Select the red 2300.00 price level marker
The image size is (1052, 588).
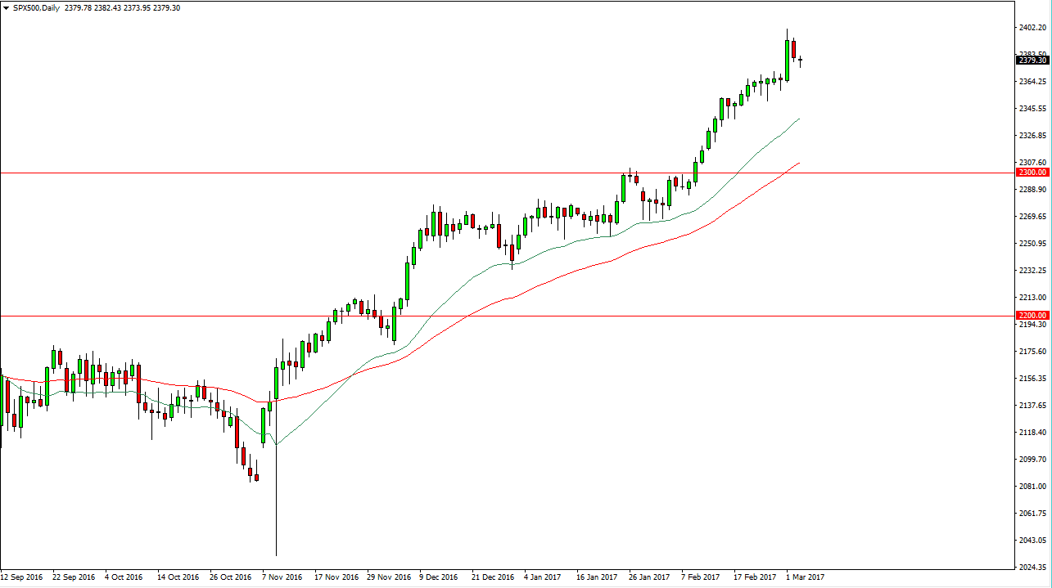click(1033, 173)
